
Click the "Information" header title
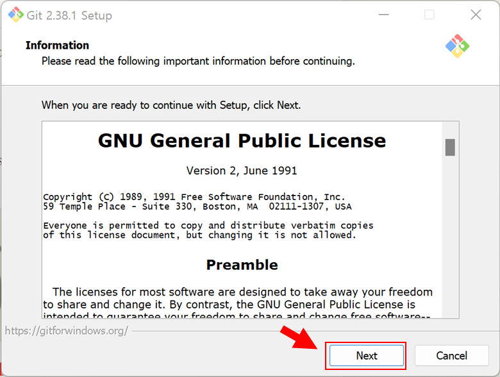pos(58,46)
